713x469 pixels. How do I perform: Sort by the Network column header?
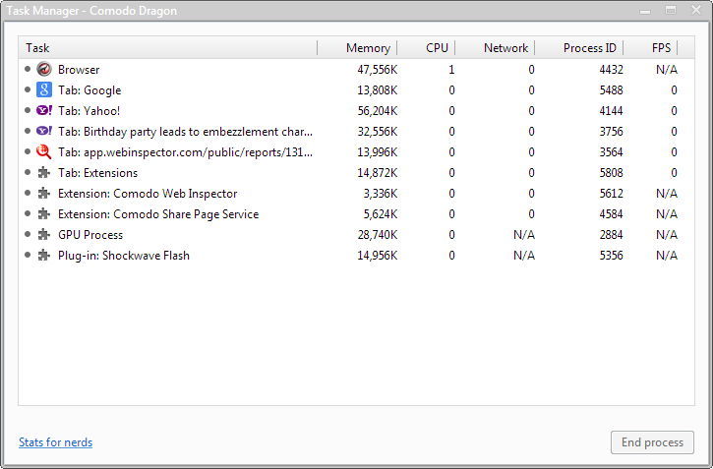496,48
